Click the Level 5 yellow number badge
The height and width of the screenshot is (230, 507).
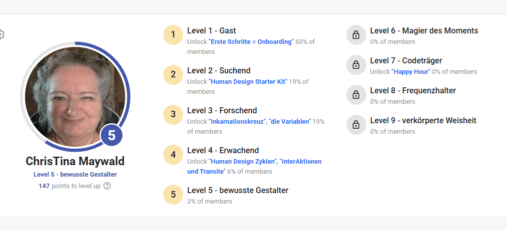(173, 195)
